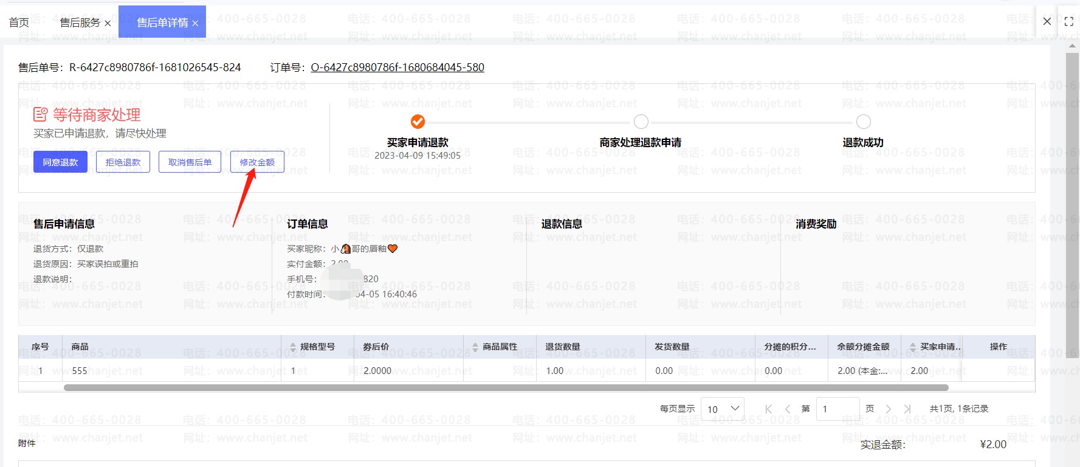1080x467 pixels.
Task: Click the 共1页, 1条记录 summary text
Action: coord(959,409)
